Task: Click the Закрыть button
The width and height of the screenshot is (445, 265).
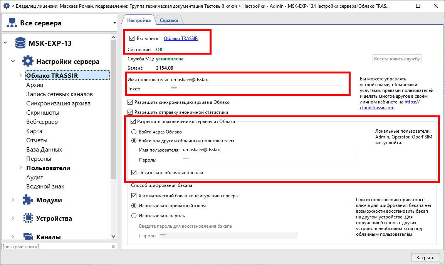Action: (x=425, y=257)
